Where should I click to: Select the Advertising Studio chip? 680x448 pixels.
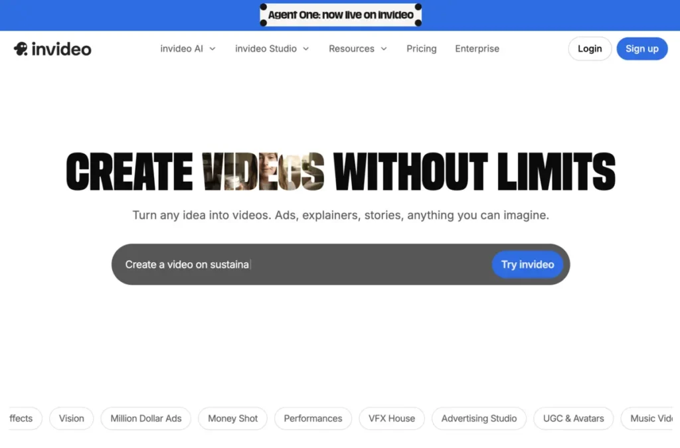click(479, 419)
